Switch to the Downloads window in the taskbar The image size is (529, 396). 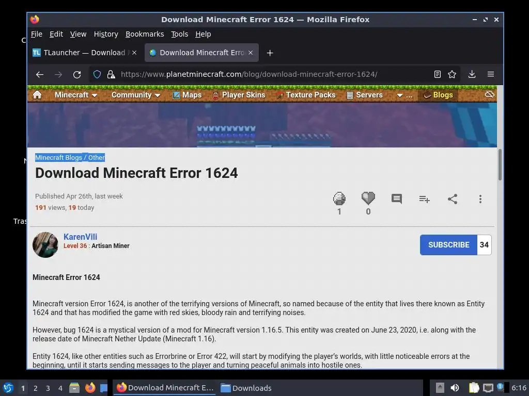coord(246,388)
